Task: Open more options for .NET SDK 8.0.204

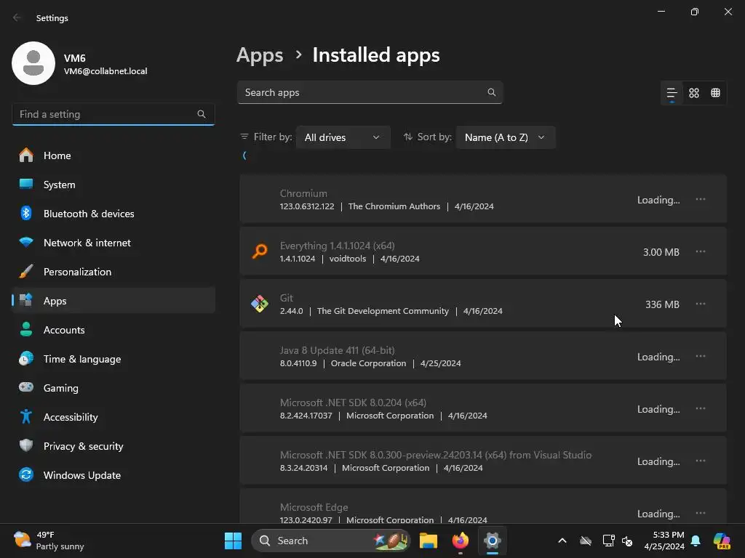Action: pyautogui.click(x=701, y=408)
